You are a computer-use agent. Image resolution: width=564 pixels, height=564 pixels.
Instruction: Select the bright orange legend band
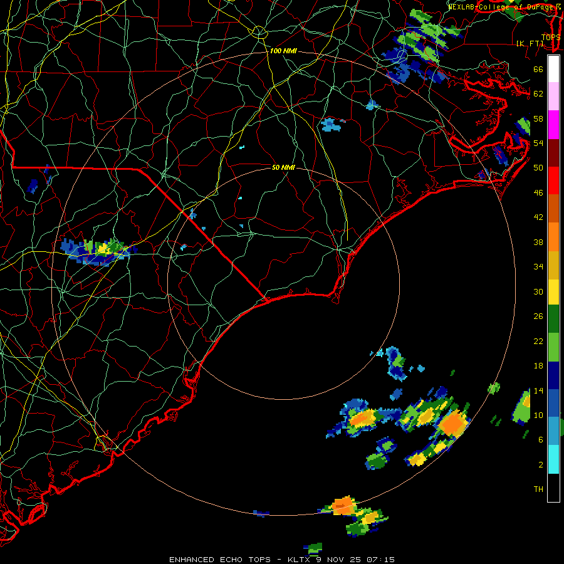click(553, 236)
